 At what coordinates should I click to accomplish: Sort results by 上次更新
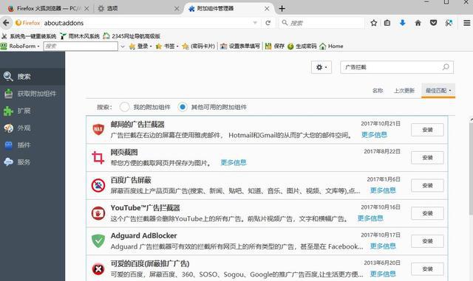click(x=404, y=91)
